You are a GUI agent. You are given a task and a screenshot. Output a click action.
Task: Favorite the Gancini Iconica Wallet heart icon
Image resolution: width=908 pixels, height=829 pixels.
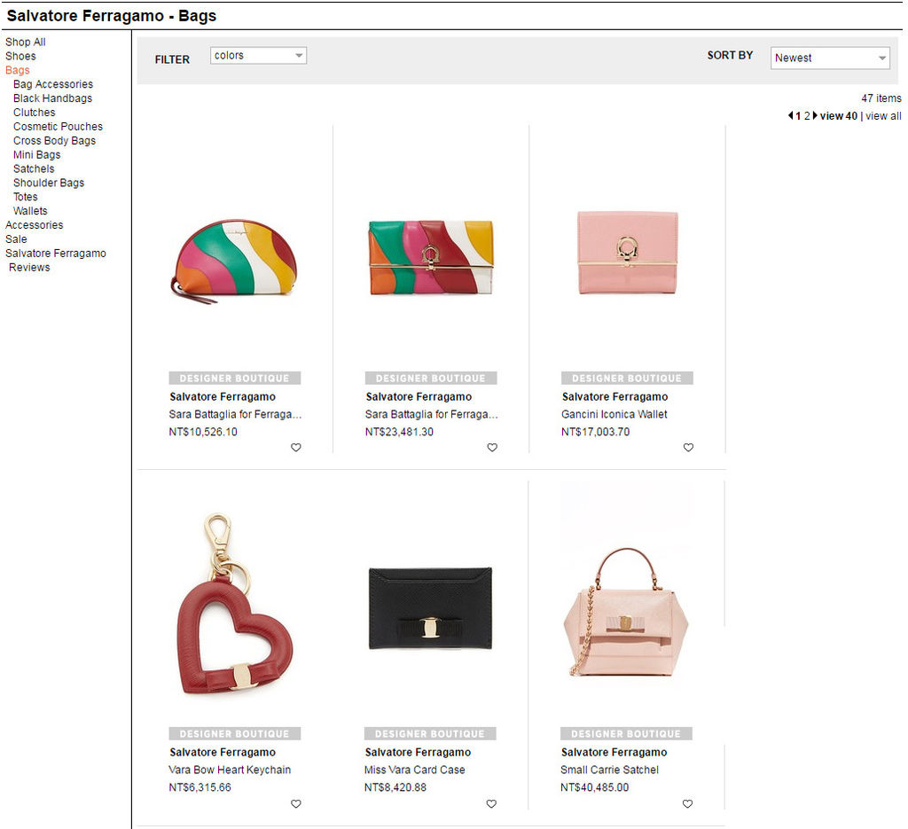coord(688,448)
